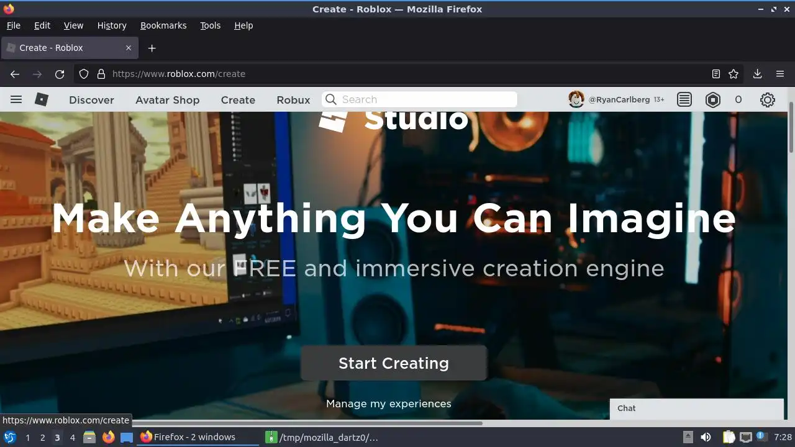Click the network monitor tray icon

coord(746,437)
